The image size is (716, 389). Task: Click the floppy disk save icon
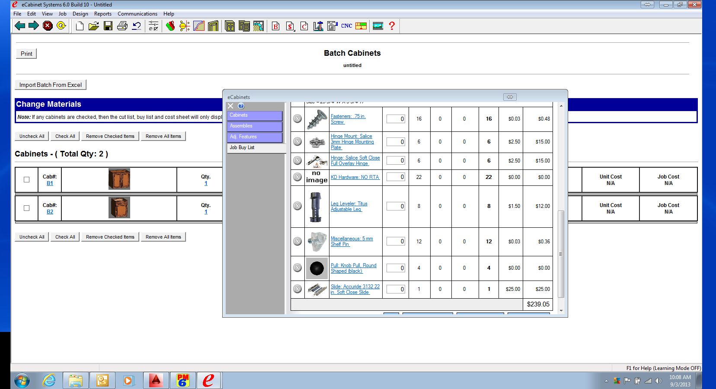pyautogui.click(x=108, y=26)
